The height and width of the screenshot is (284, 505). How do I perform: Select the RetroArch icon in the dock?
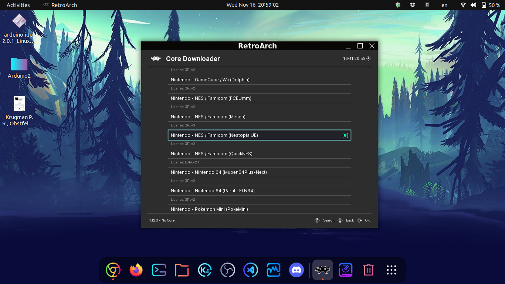point(322,270)
